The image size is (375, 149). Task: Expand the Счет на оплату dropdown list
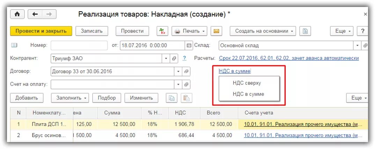click(x=178, y=84)
